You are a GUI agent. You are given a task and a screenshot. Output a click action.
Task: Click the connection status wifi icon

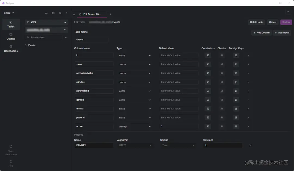[288, 12]
